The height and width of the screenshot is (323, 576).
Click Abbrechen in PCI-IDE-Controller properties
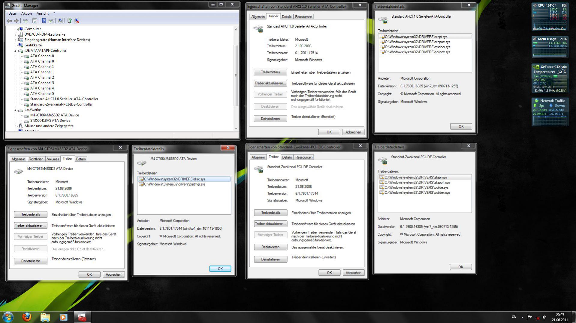353,273
